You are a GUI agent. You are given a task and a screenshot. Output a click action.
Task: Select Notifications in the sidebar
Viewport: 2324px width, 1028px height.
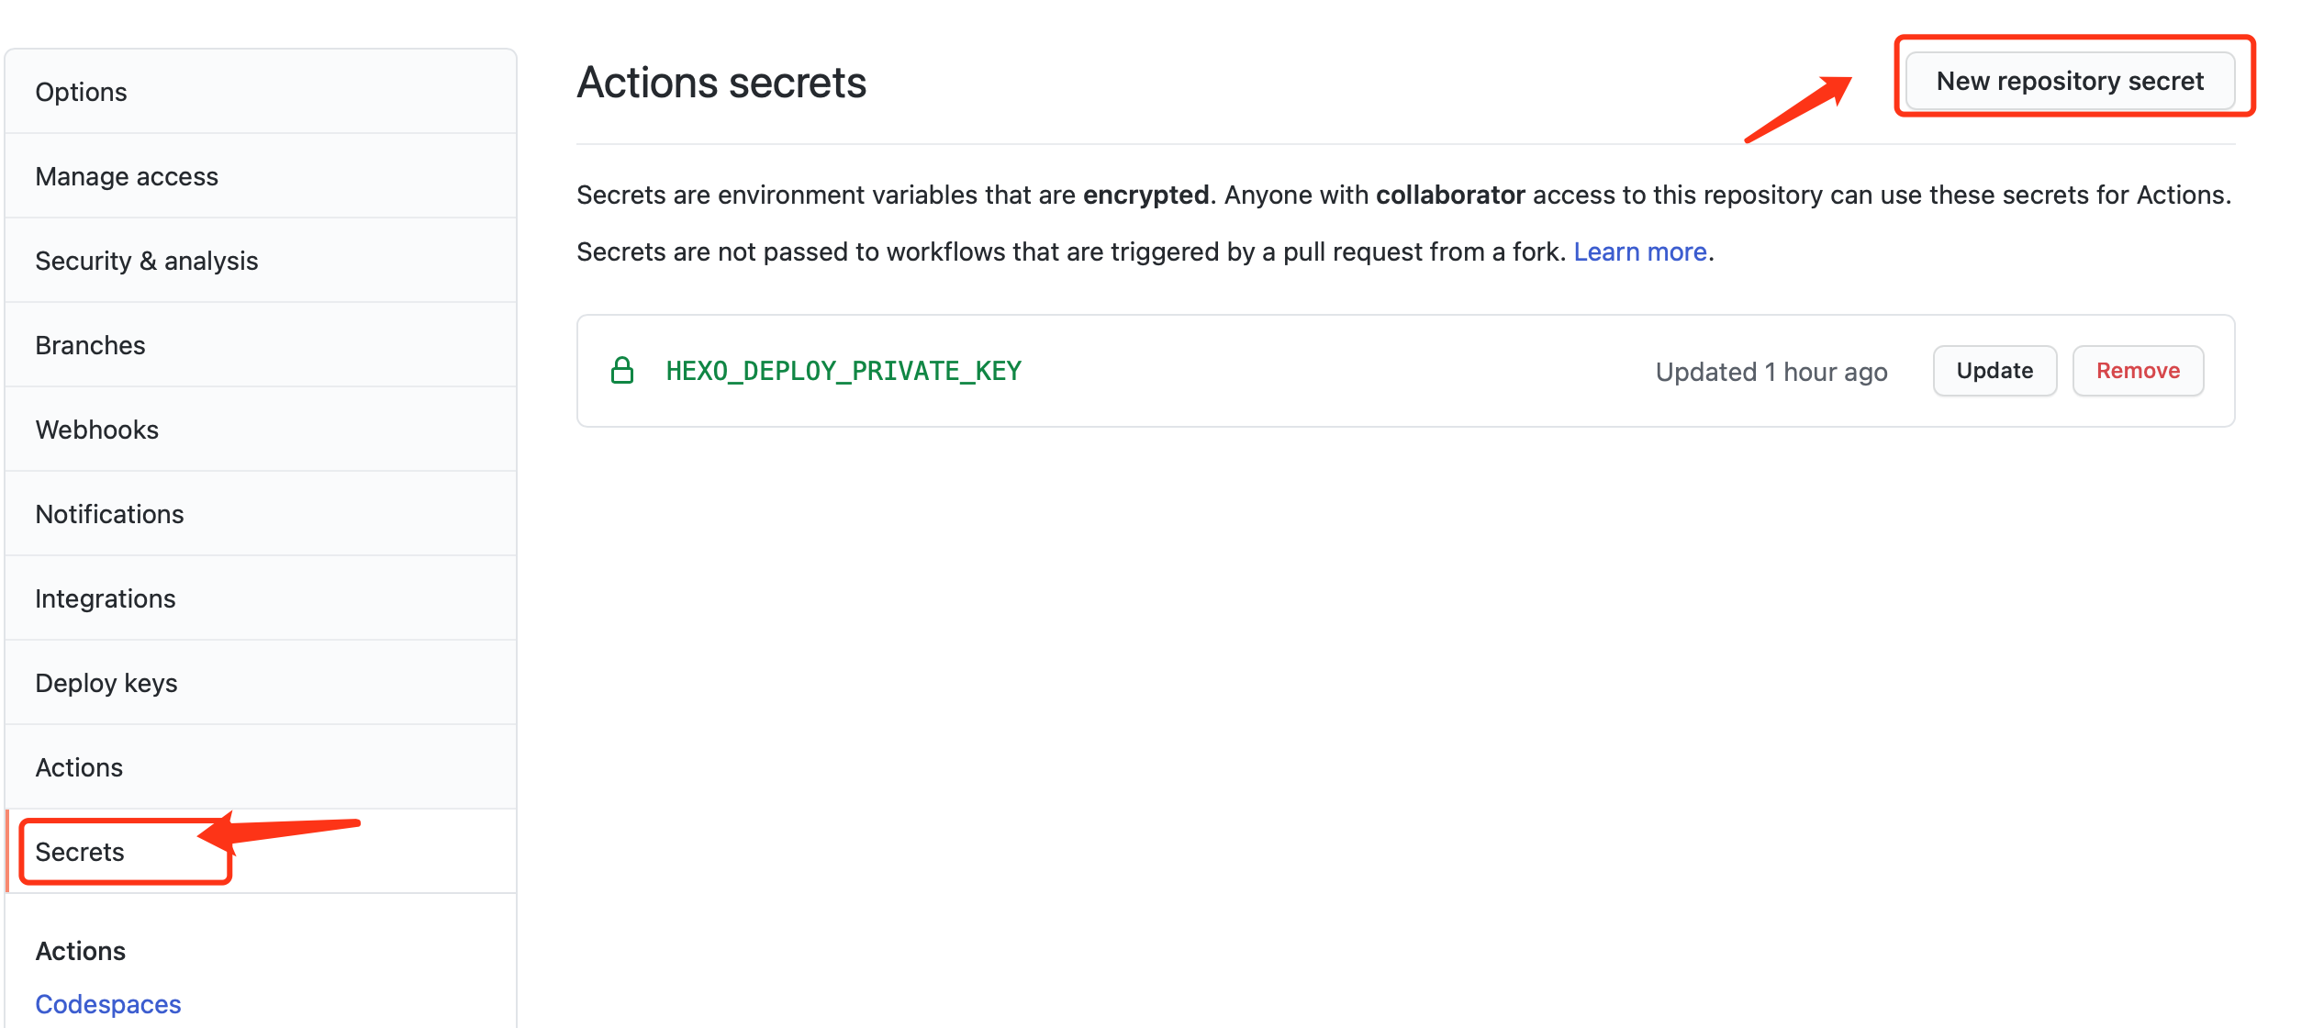(261, 514)
